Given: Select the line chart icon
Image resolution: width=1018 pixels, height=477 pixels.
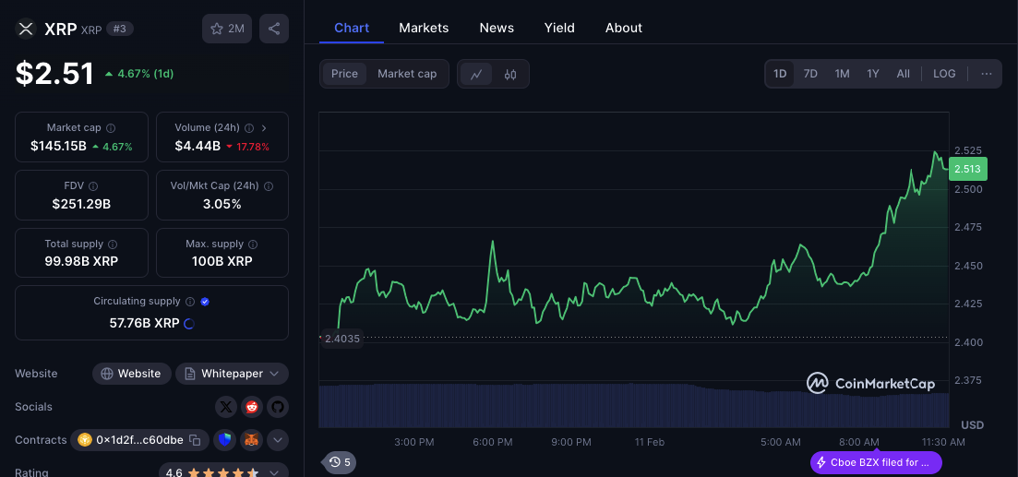Looking at the screenshot, I should tap(476, 74).
